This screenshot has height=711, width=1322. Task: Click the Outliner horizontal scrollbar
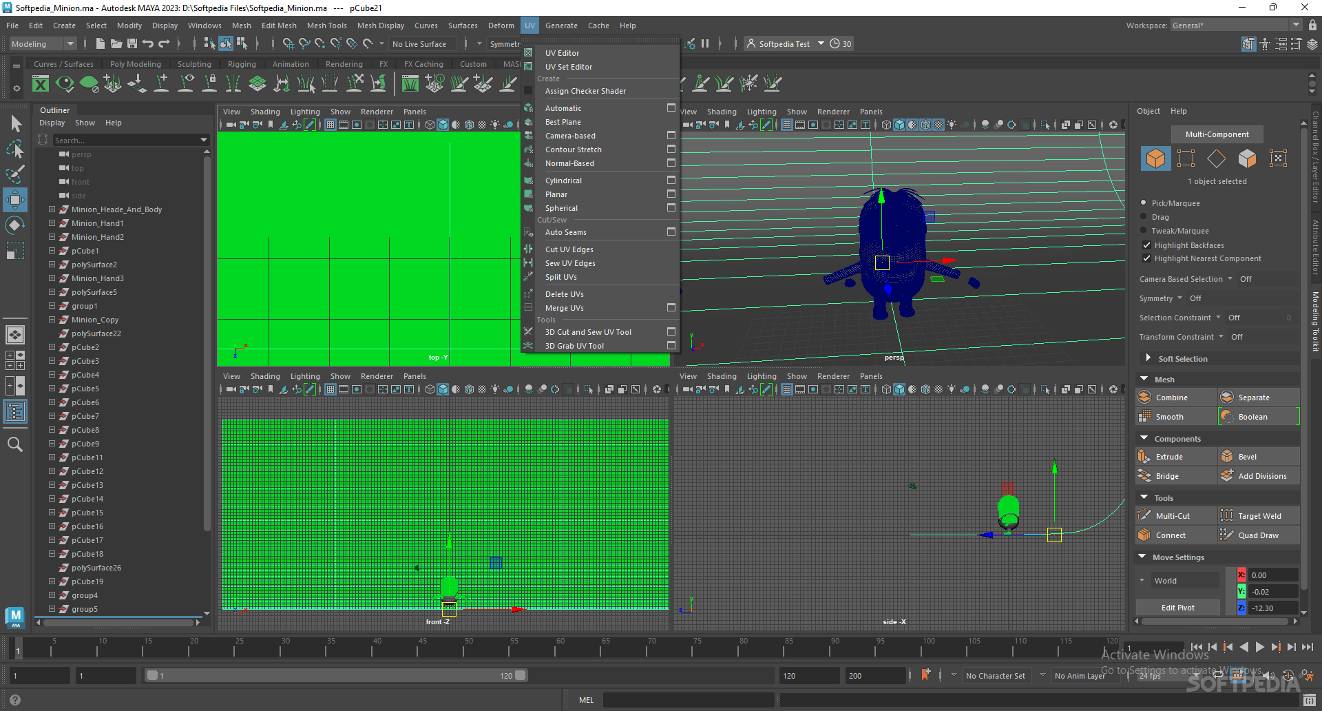click(118, 622)
